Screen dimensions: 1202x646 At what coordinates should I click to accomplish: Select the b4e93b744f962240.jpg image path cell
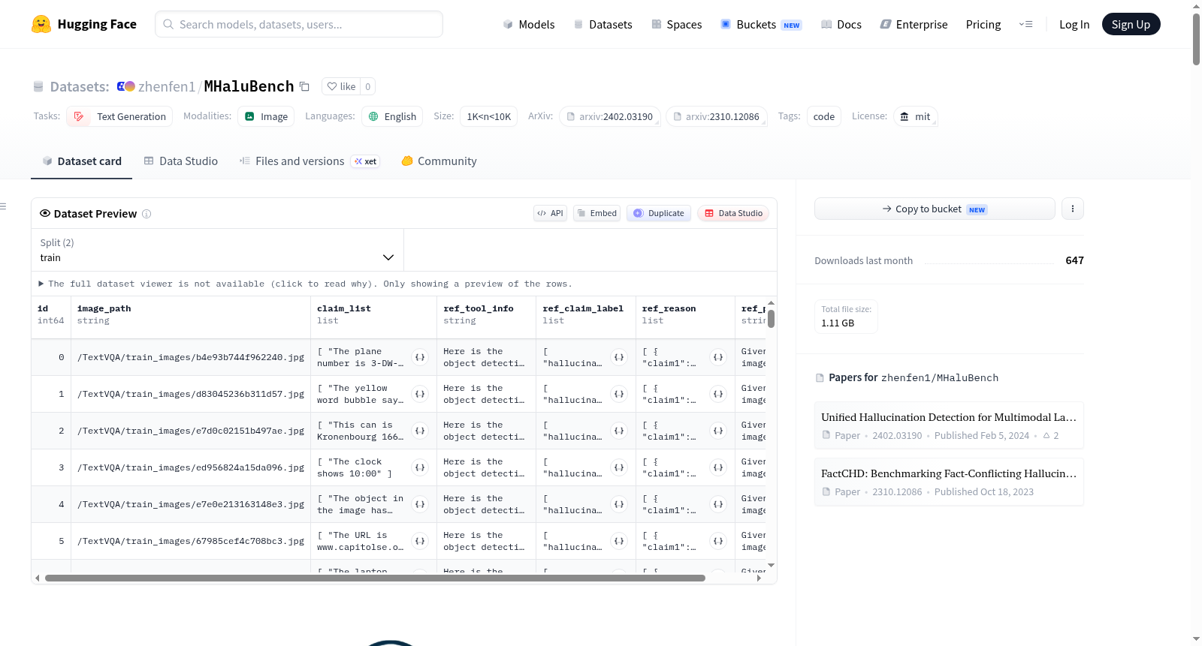[191, 357]
